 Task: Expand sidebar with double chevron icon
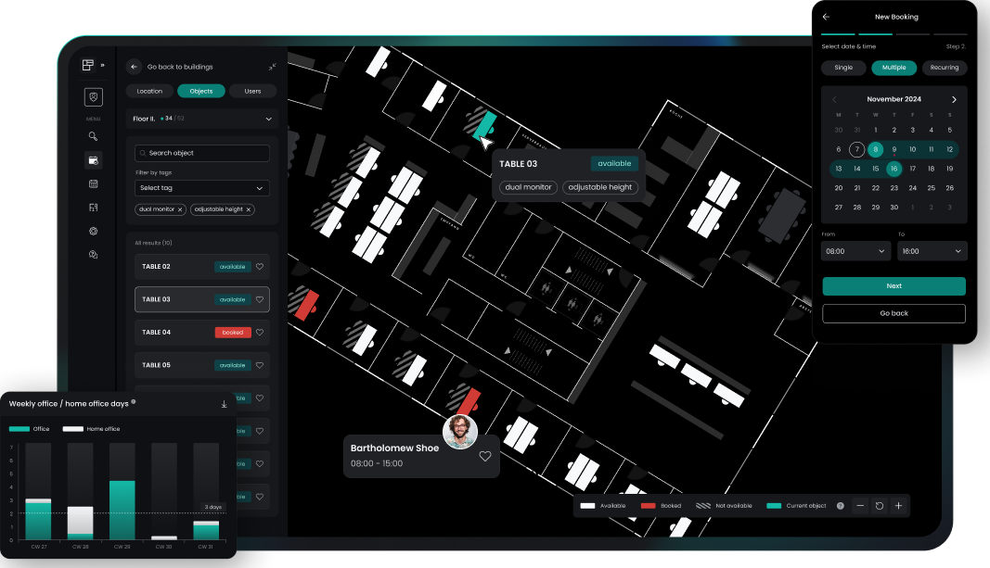[x=102, y=65]
